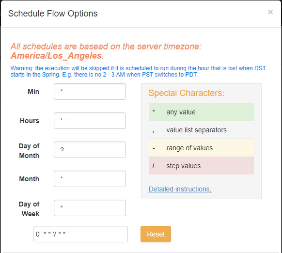282x253 pixels.
Task: Click the Schedule Flow Options title
Action: pos(53,14)
